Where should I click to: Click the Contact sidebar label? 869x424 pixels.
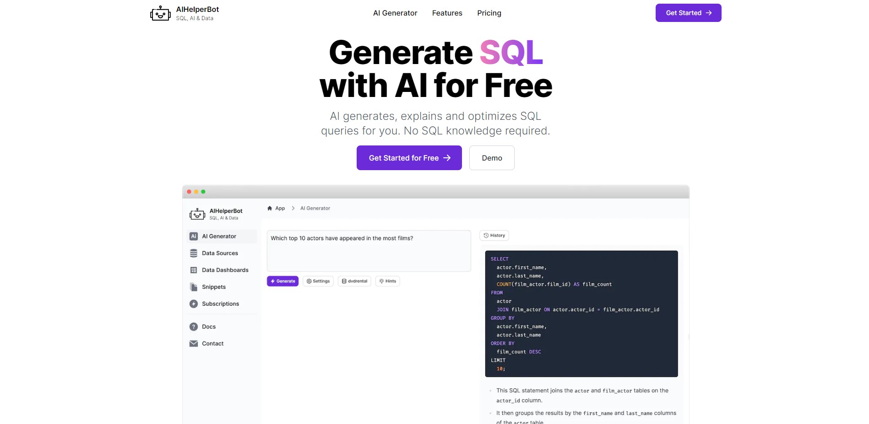click(x=213, y=343)
